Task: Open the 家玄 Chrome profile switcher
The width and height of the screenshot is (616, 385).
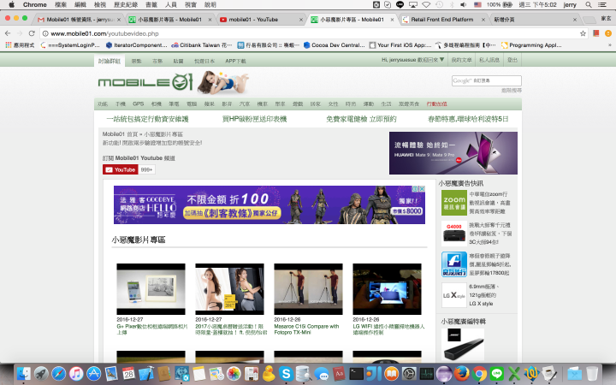Action: click(606, 19)
